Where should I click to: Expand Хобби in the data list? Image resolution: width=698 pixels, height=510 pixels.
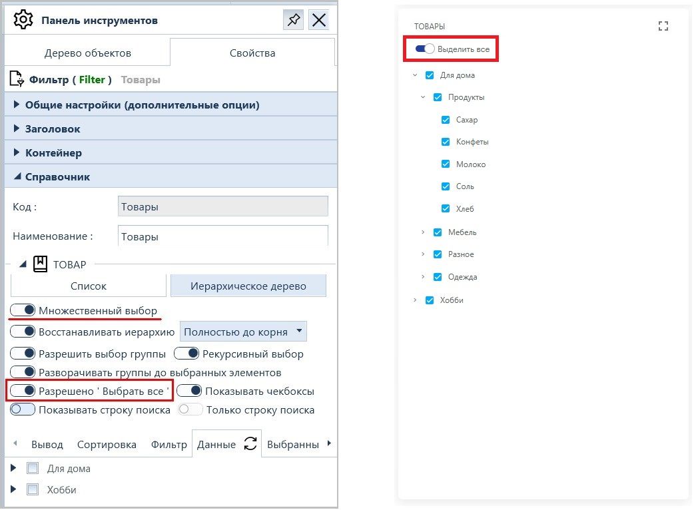coord(13,489)
